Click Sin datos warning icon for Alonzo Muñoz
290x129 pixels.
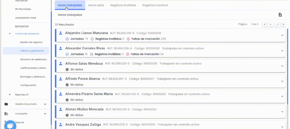(x=67, y=115)
